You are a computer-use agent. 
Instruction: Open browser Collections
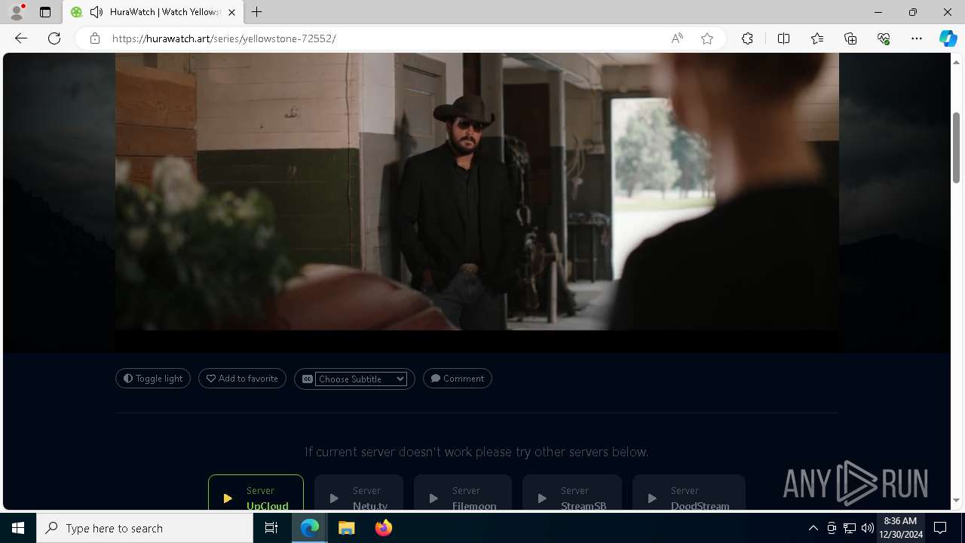(850, 38)
